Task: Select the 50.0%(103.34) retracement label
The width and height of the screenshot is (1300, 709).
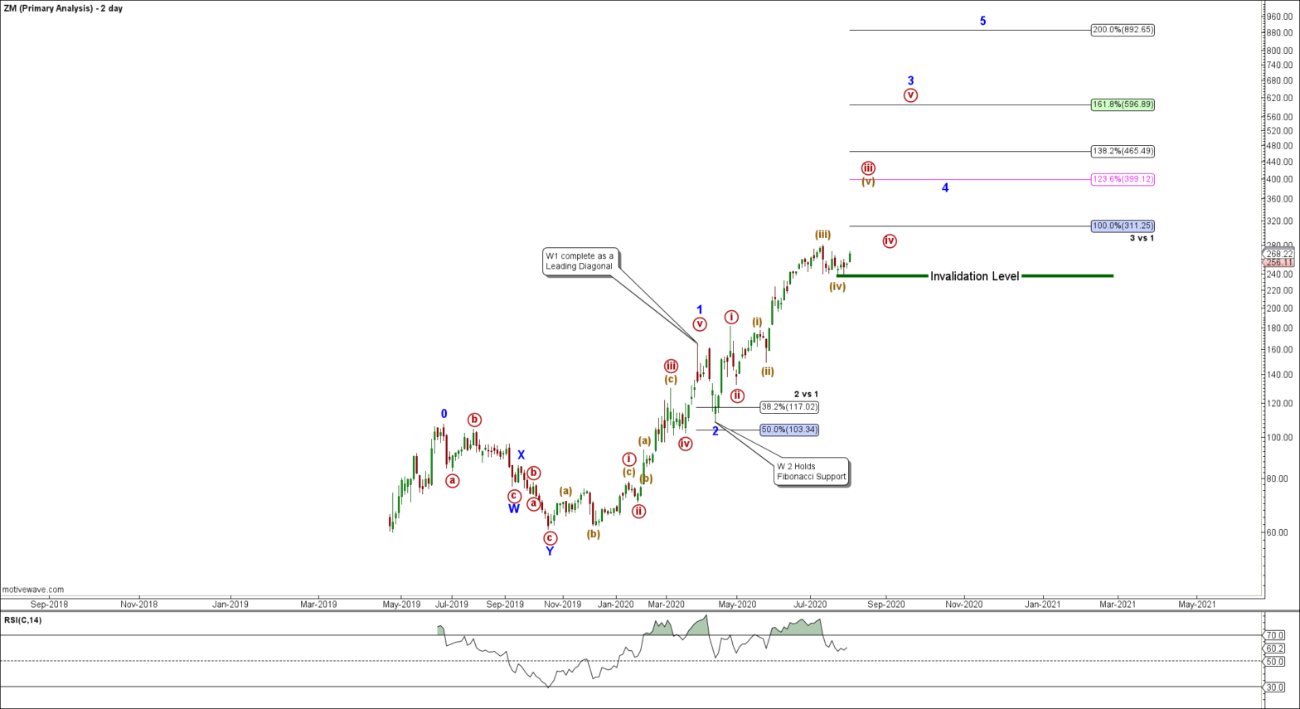Action: pyautogui.click(x=789, y=430)
